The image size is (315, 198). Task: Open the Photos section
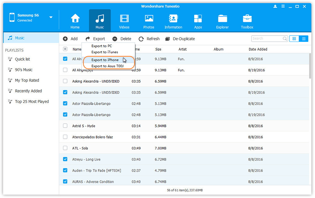click(x=149, y=21)
